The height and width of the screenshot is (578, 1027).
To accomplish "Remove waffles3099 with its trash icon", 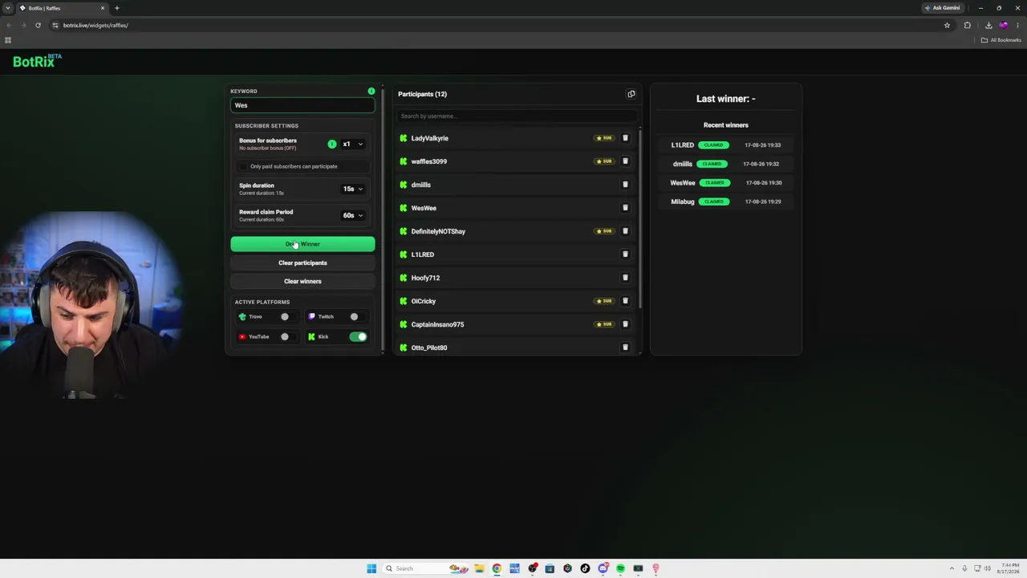I will click(x=625, y=161).
